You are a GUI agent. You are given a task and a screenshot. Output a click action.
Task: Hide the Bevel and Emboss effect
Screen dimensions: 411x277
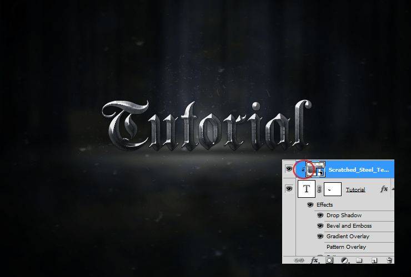pyautogui.click(x=320, y=225)
